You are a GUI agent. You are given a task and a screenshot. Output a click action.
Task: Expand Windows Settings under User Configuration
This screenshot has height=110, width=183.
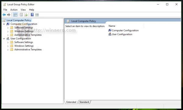coord(8,46)
